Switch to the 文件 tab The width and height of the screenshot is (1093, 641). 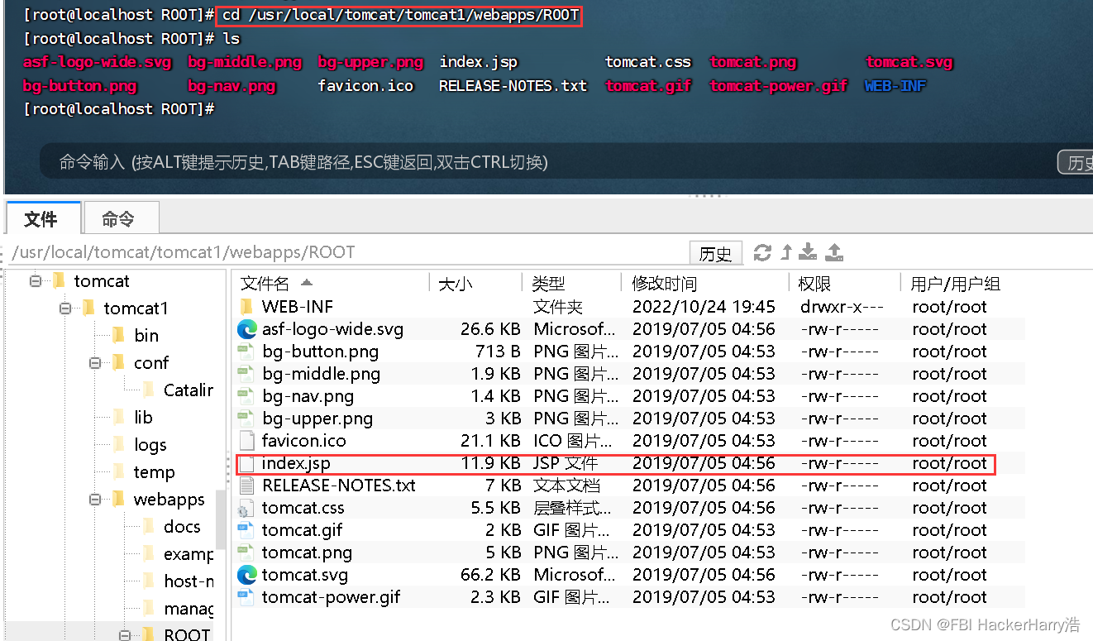point(41,218)
